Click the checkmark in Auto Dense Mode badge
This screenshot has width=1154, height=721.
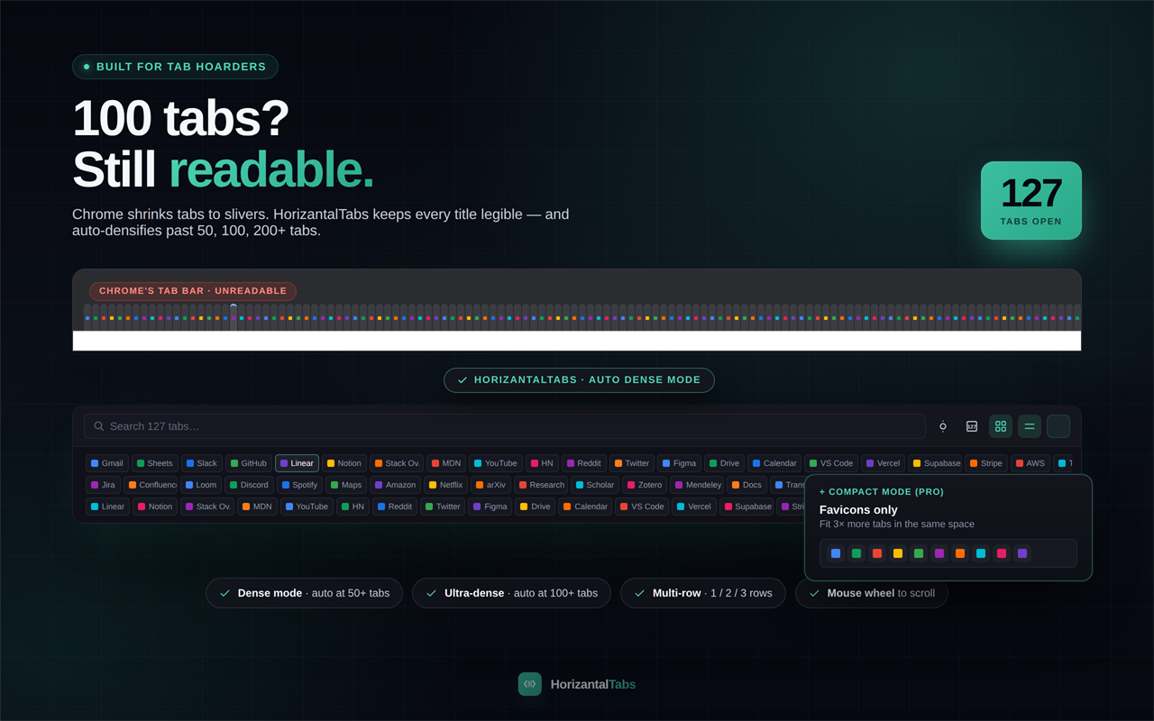click(x=463, y=380)
